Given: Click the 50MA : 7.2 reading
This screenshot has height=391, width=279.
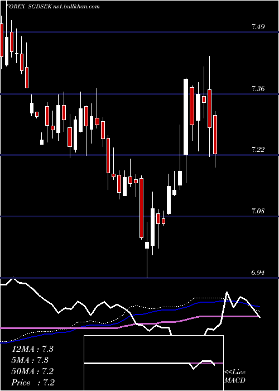Looking at the screenshot, I should [x=32, y=371].
